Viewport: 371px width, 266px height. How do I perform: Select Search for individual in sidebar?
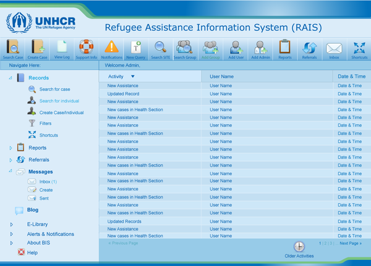coord(59,101)
